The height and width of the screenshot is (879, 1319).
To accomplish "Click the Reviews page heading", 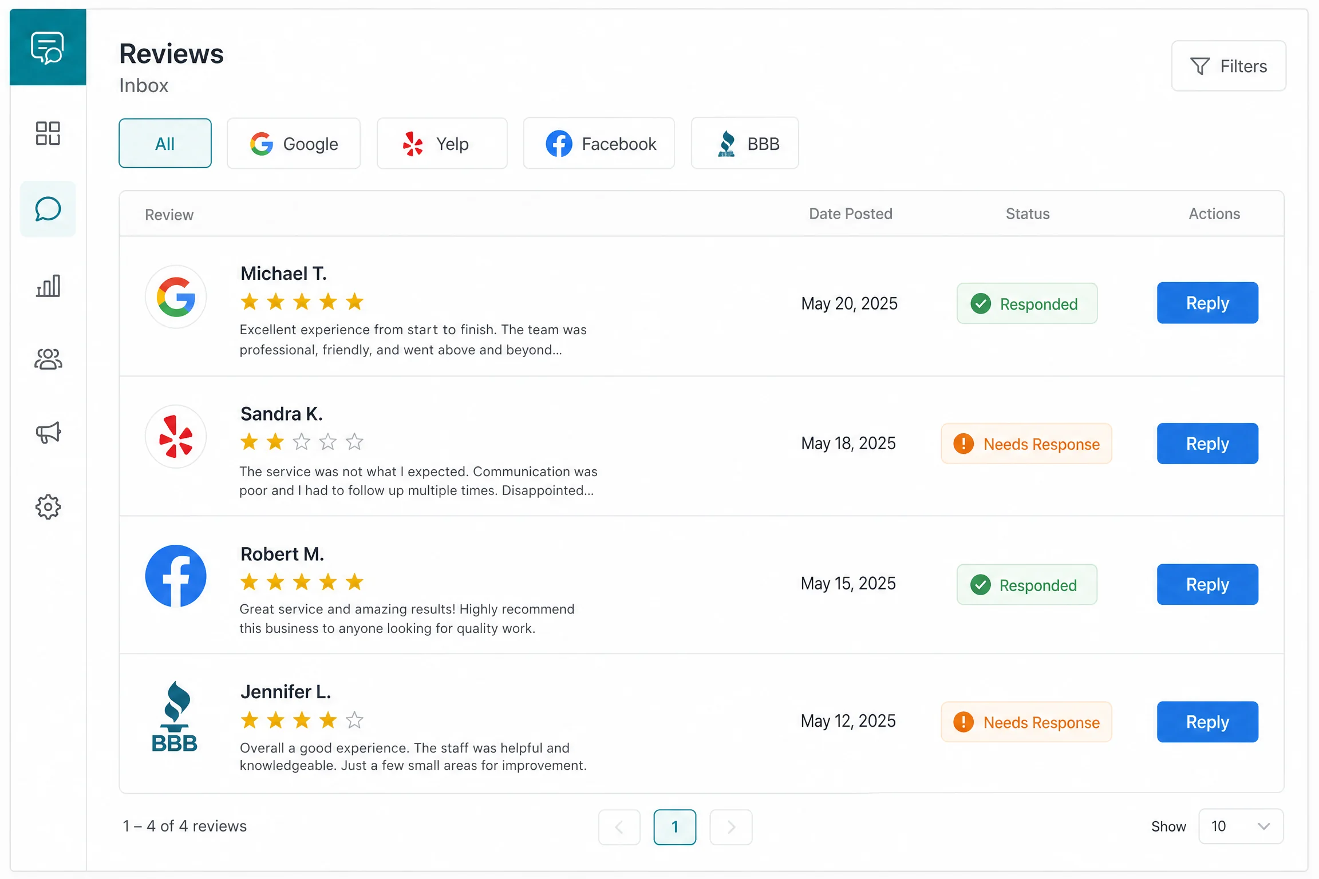I will coord(171,54).
